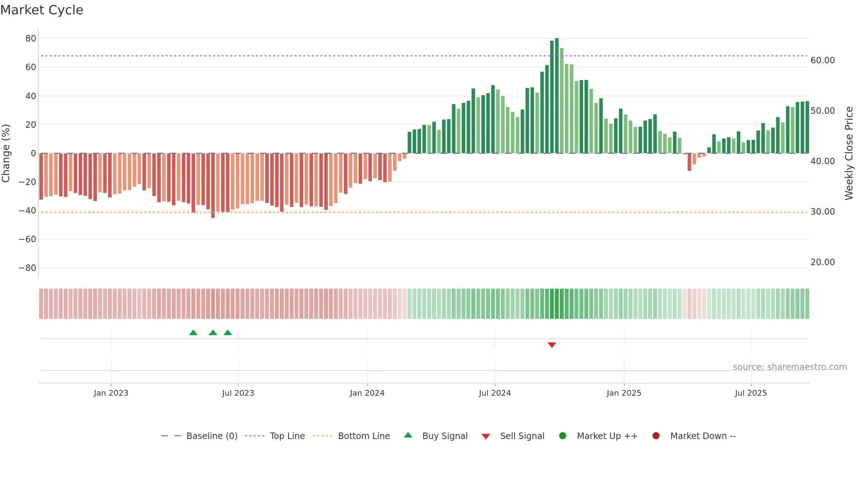Click the first dark green bar after zero crossing
Screen dimensions: 859x483
point(409,142)
